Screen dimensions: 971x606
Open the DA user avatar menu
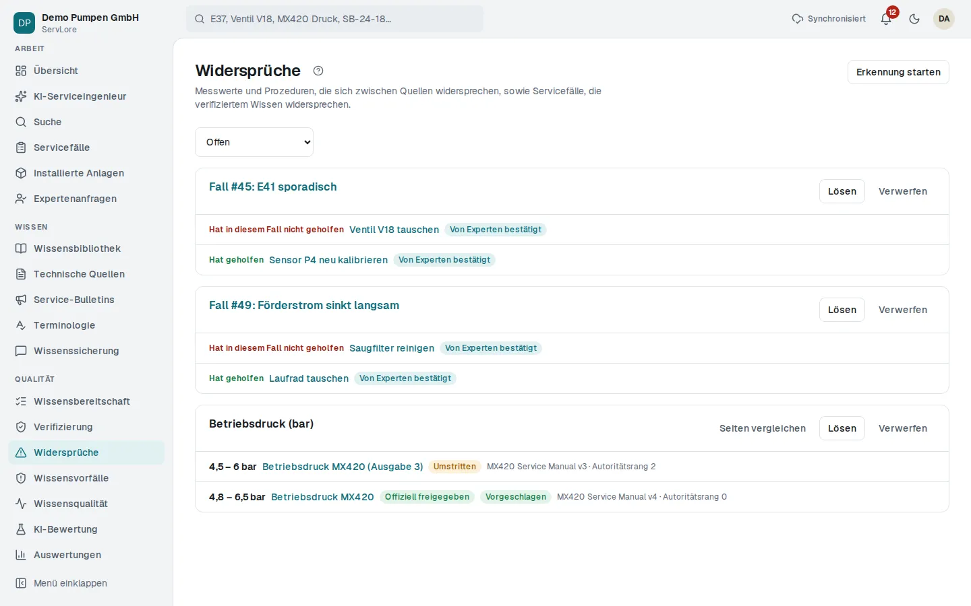[944, 19]
